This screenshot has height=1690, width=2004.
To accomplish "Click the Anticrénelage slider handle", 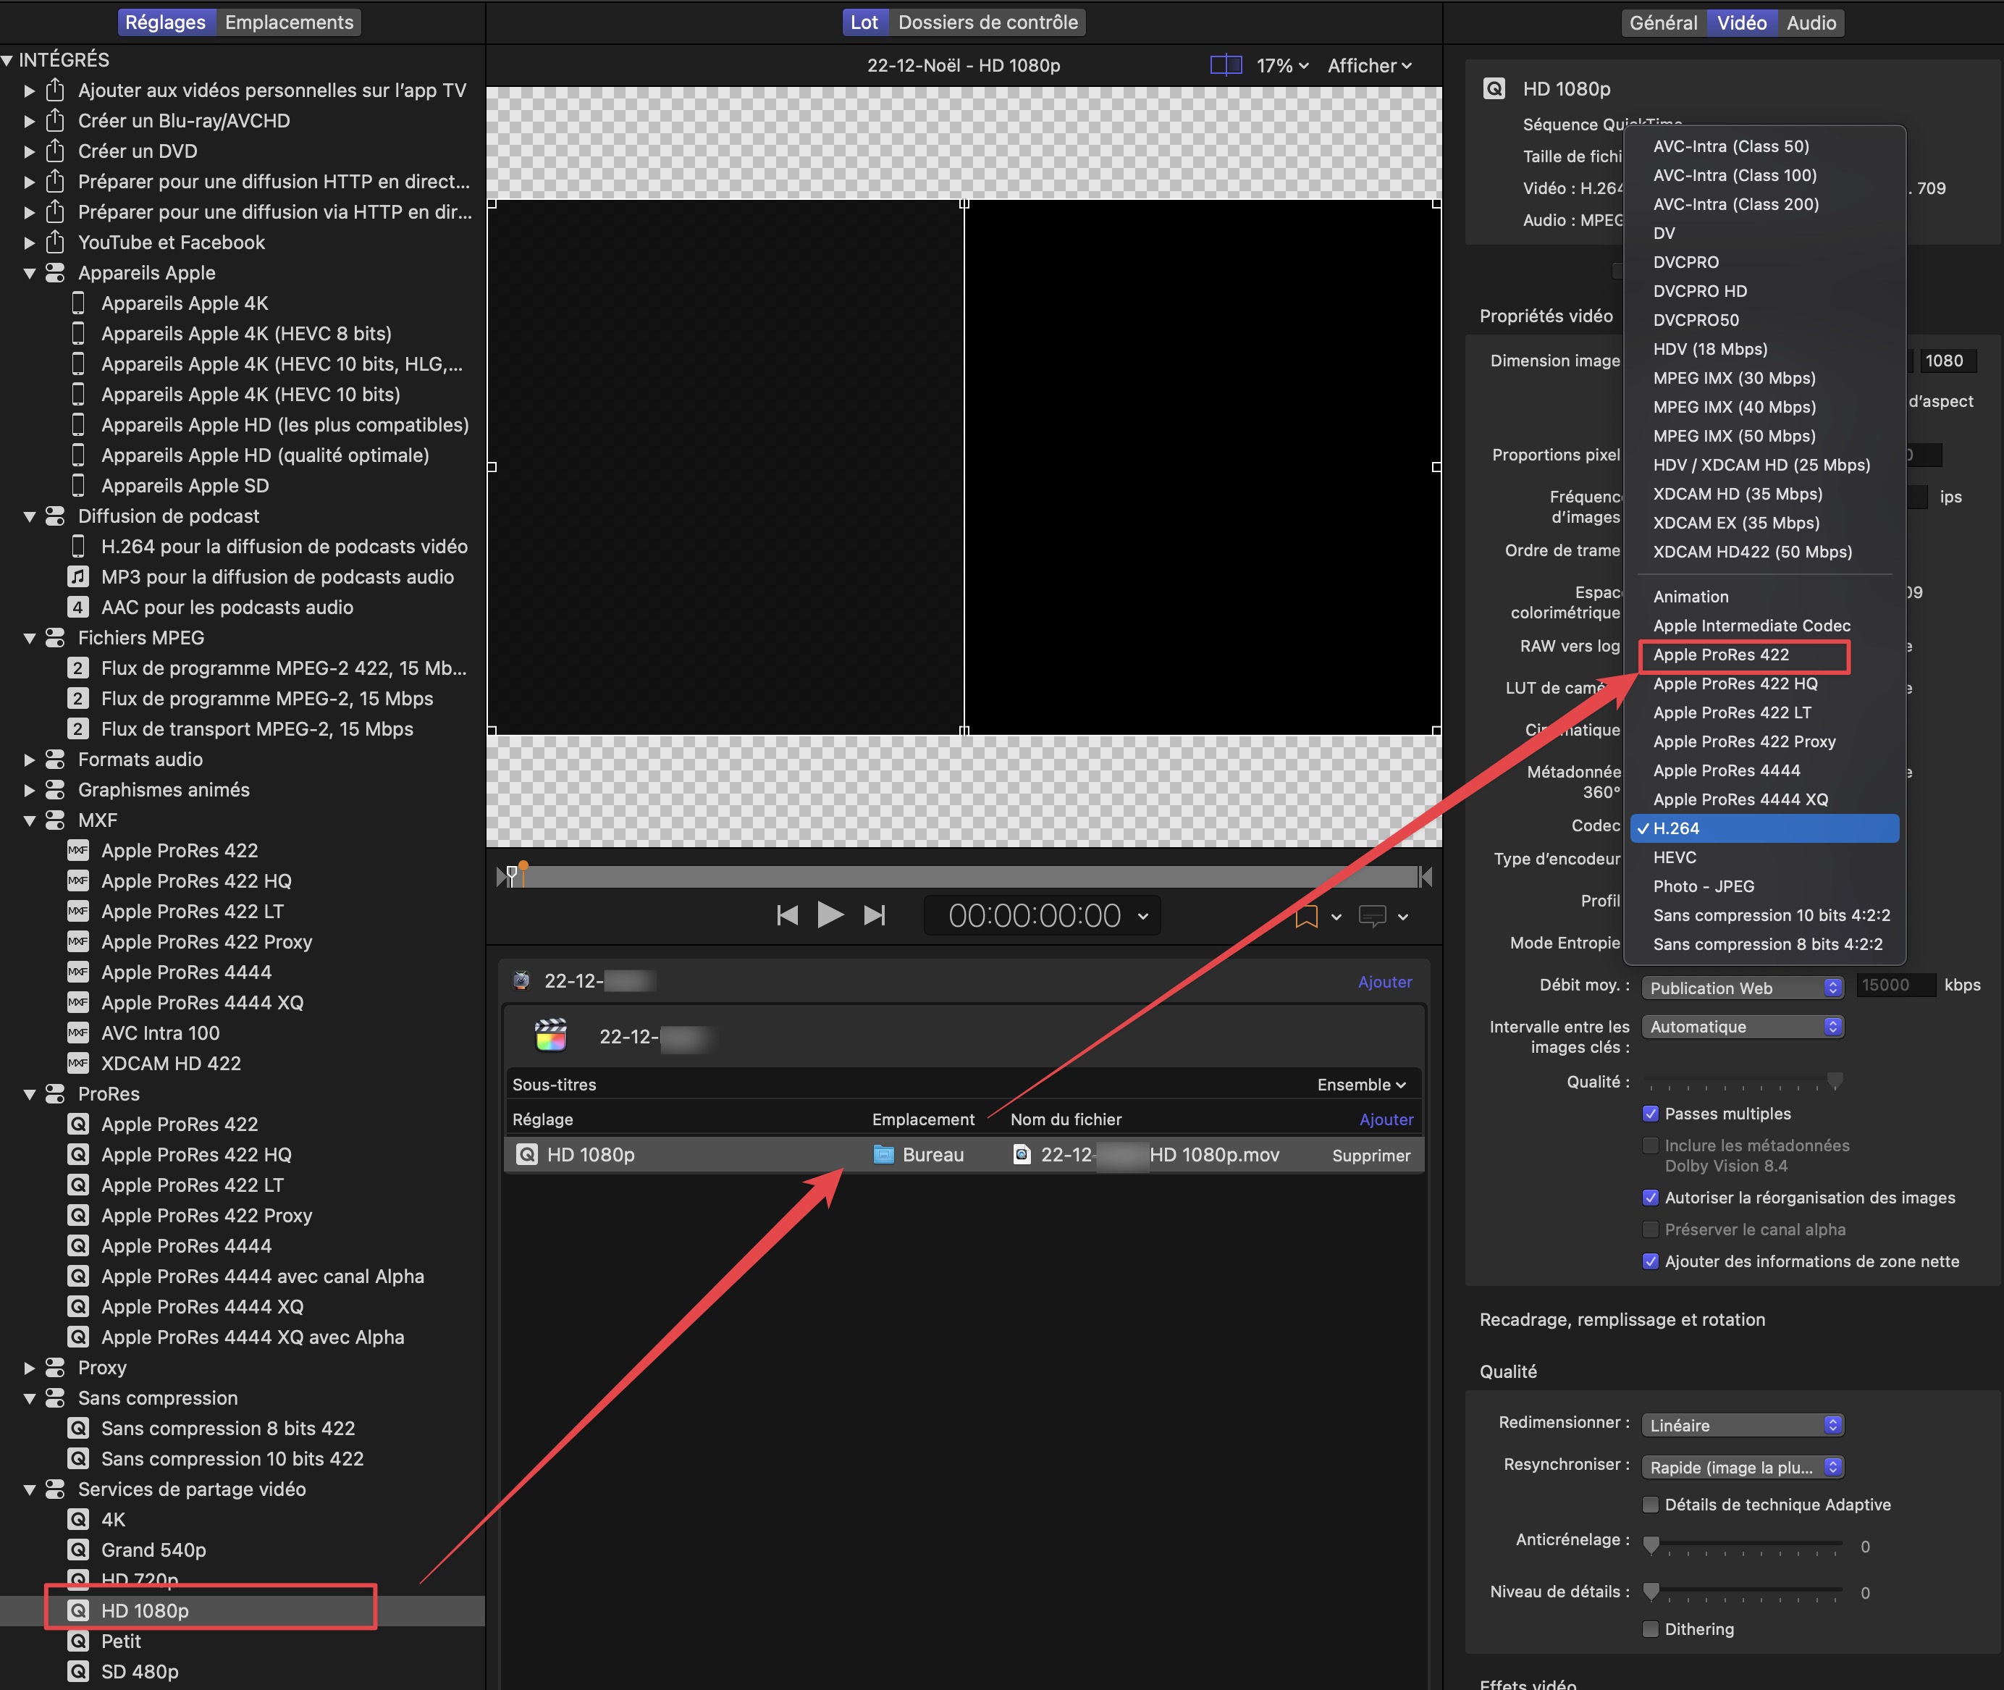I will coord(1651,1544).
